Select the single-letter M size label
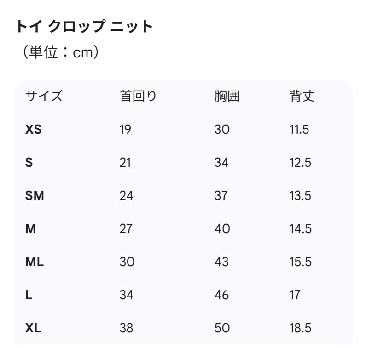The width and height of the screenshot is (366, 348). pos(30,229)
